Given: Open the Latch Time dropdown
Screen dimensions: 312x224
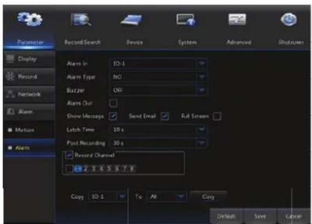Looking at the screenshot, I should tap(159, 129).
